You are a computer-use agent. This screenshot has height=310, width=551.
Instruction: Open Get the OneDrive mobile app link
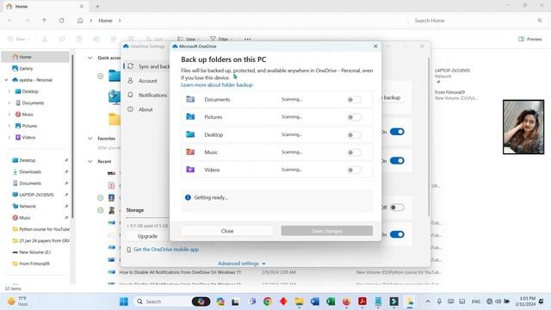pos(166,249)
